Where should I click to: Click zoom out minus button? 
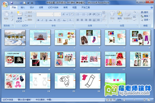124,100
